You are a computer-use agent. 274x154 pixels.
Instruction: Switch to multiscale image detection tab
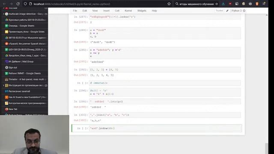click(x=26, y=14)
